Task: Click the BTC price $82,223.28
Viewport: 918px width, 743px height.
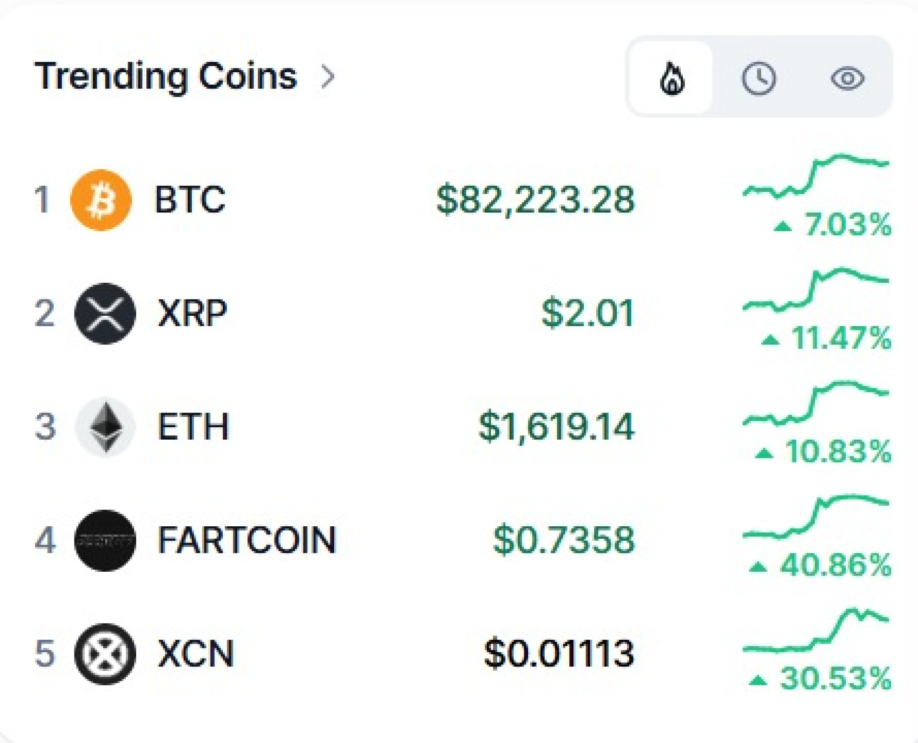Action: click(535, 200)
